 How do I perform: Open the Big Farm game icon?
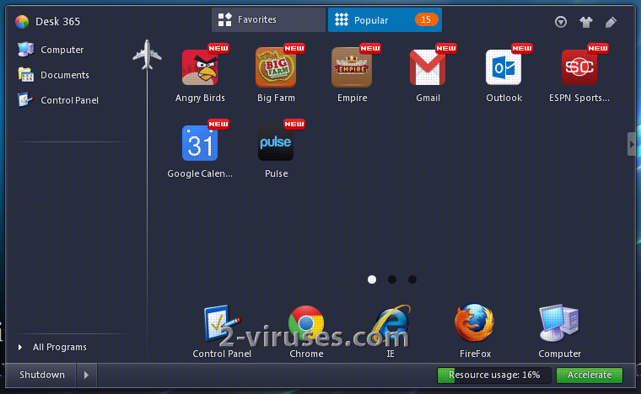(276, 67)
